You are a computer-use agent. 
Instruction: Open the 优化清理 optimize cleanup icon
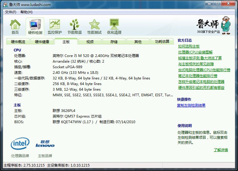pyautogui.click(x=114, y=26)
